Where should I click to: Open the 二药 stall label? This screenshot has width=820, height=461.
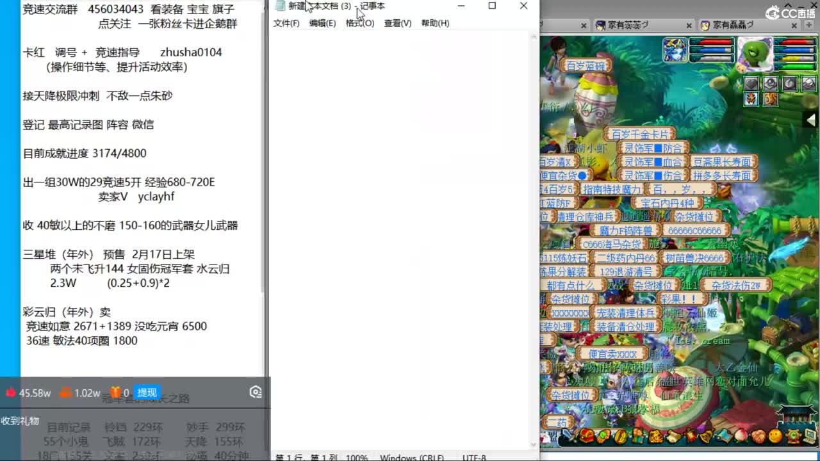pos(557,423)
